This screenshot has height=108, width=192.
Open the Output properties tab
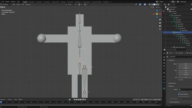[x=164, y=60]
